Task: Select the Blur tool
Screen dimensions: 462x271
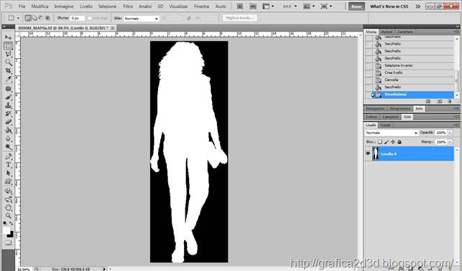Action: (x=8, y=138)
